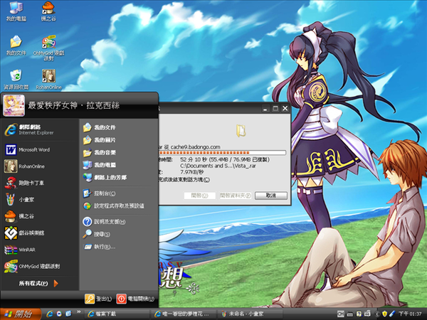Screen dimensions: 427x320
Task: Expand the Quick Launch » chevron
Action: [x=79, y=312]
